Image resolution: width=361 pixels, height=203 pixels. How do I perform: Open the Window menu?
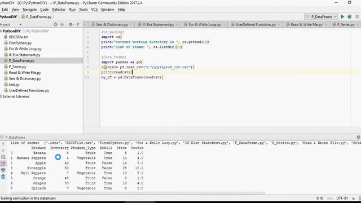tap(107, 10)
